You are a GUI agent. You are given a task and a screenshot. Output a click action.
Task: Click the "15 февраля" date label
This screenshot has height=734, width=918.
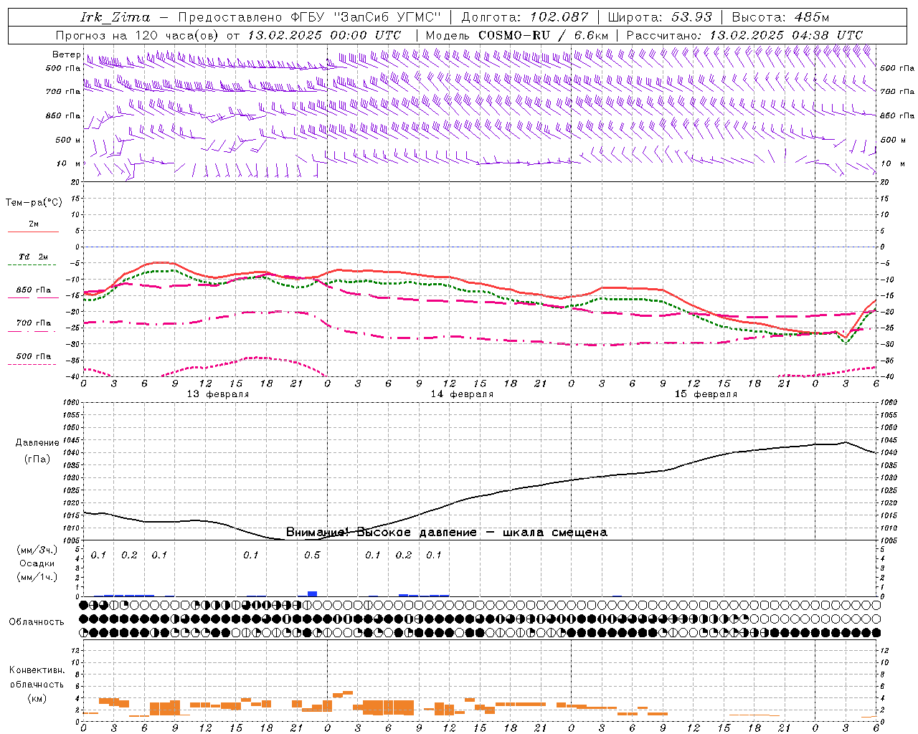(706, 394)
